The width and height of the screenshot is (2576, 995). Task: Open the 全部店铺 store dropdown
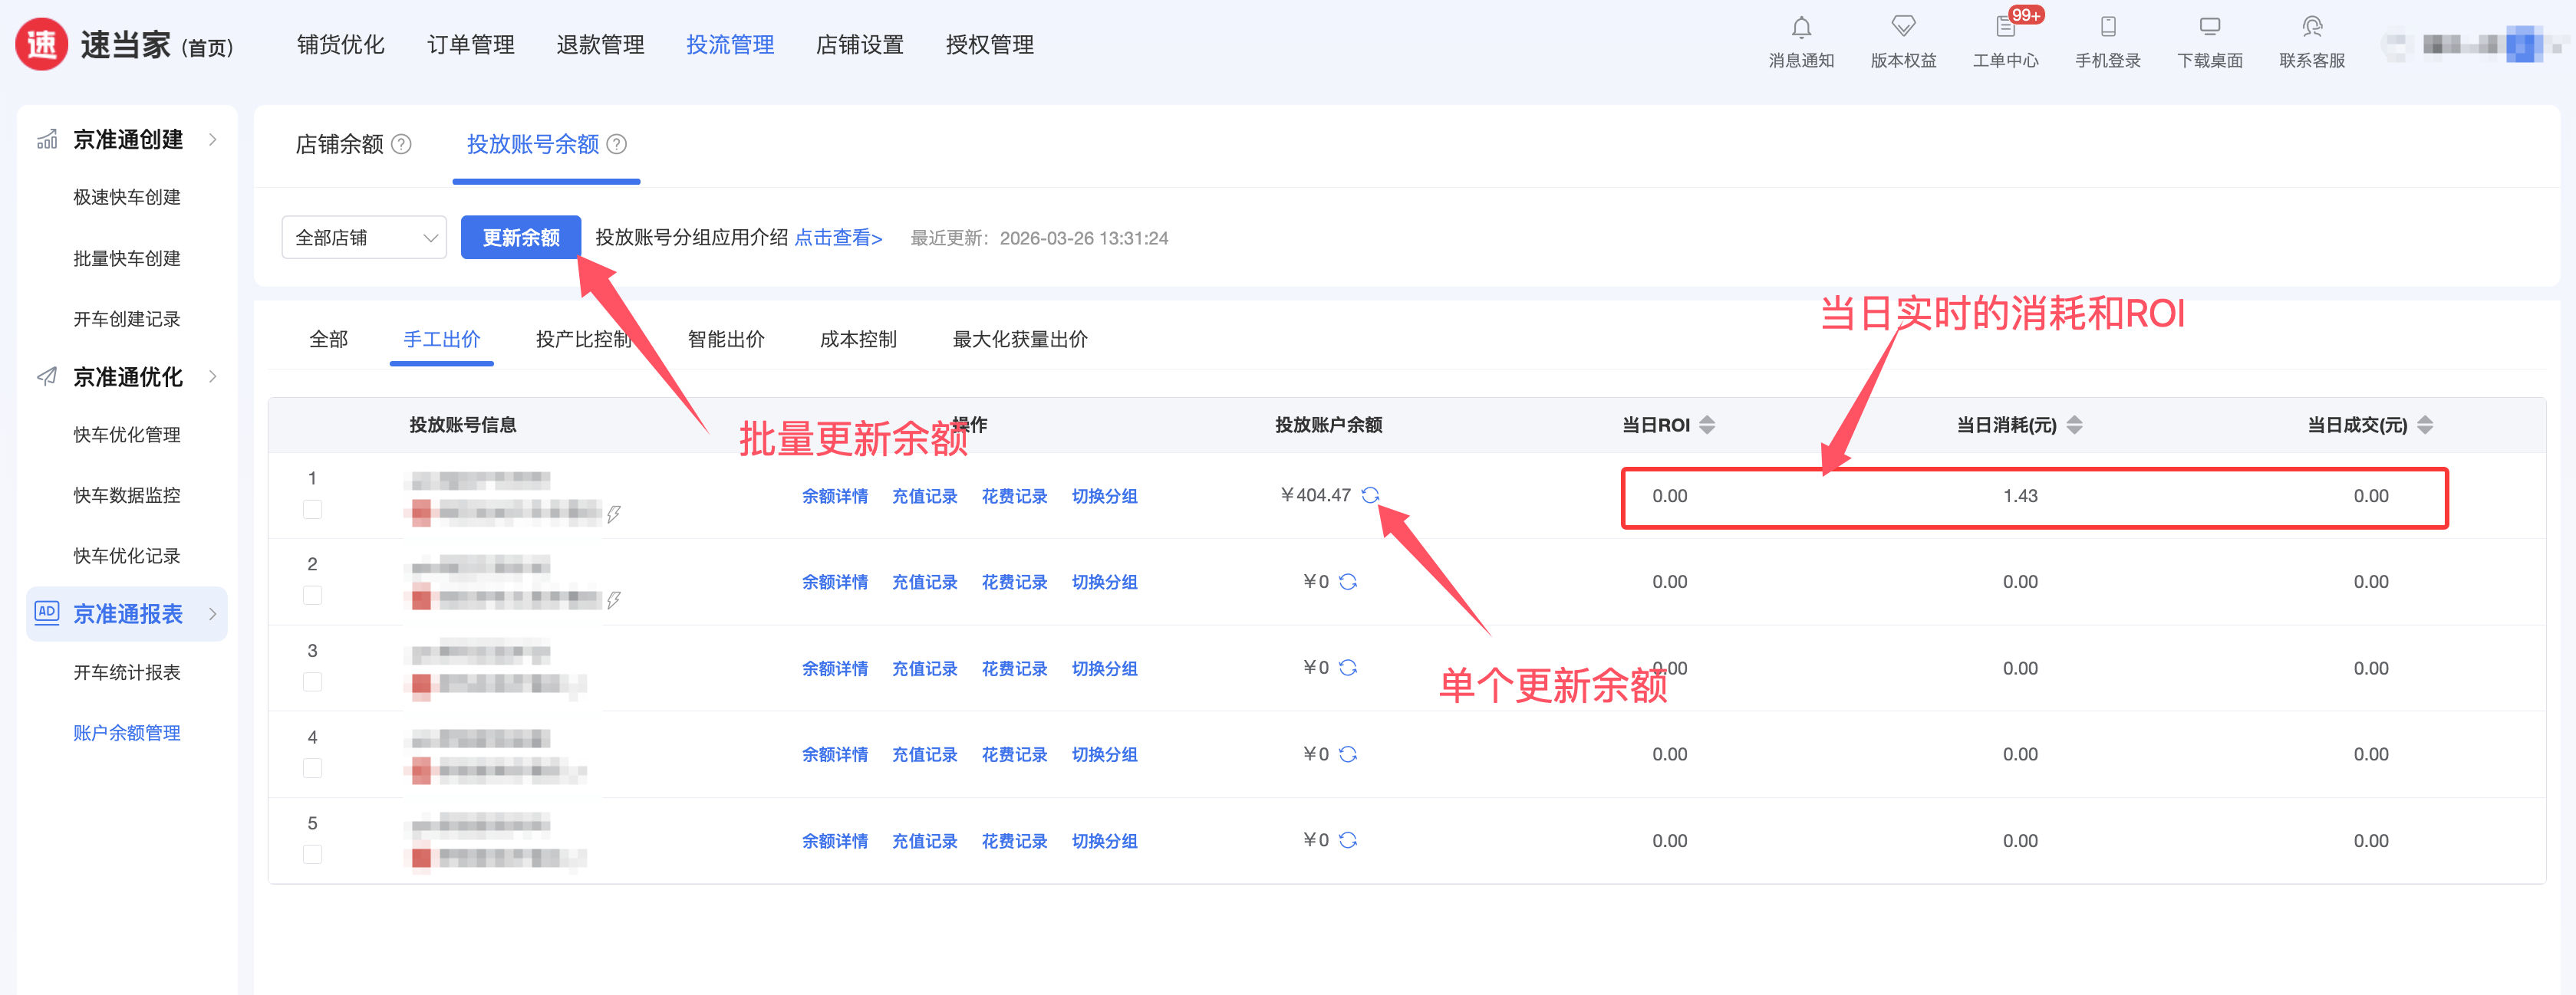(364, 238)
